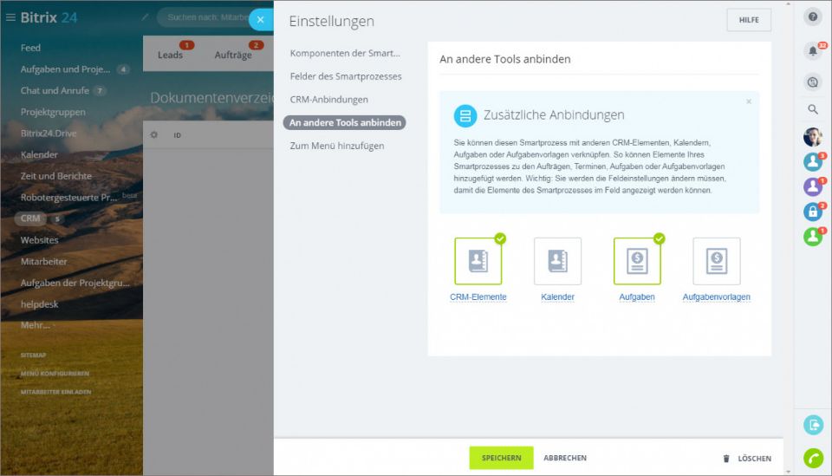Image resolution: width=832 pixels, height=476 pixels.
Task: Click the green Speichern button
Action: coord(501,458)
